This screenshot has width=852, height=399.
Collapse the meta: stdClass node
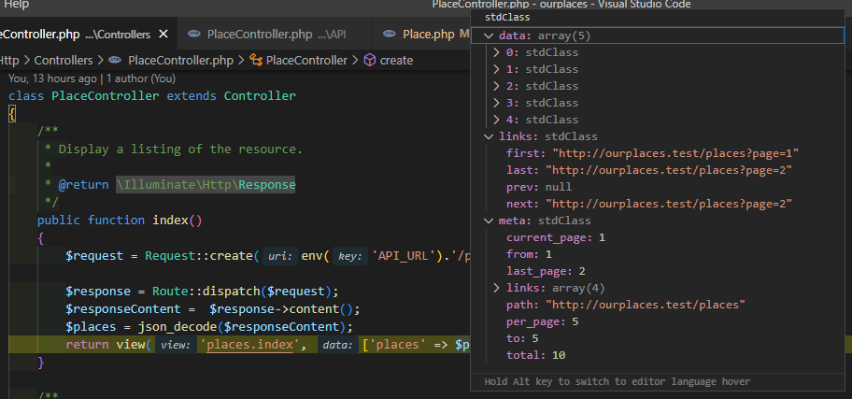(x=489, y=221)
